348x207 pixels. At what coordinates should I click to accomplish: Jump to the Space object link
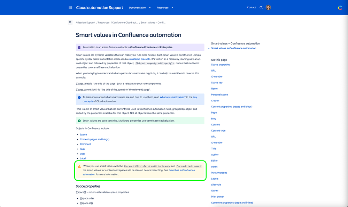pos(83,135)
